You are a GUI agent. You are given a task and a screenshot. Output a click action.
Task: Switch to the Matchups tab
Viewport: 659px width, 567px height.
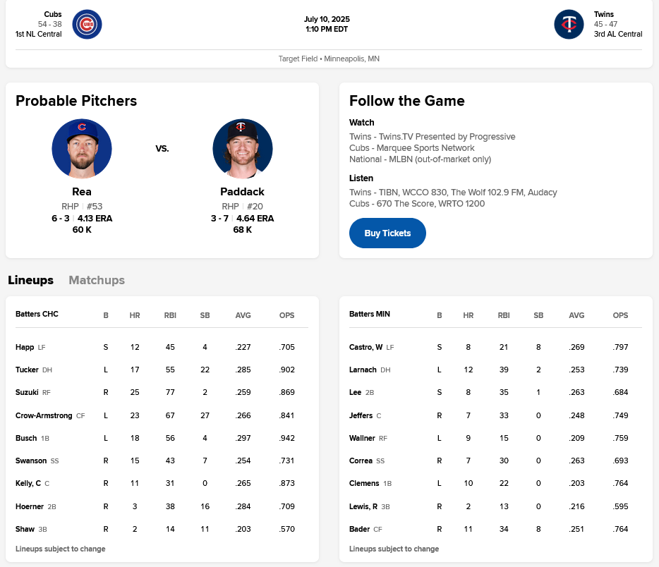(97, 280)
